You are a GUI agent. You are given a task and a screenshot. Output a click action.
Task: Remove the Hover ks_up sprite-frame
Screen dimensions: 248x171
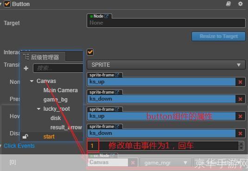(240, 116)
